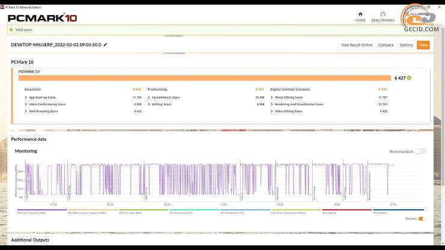Open the HOME tab label
The width and height of the screenshot is (445, 250).
(x=360, y=20)
